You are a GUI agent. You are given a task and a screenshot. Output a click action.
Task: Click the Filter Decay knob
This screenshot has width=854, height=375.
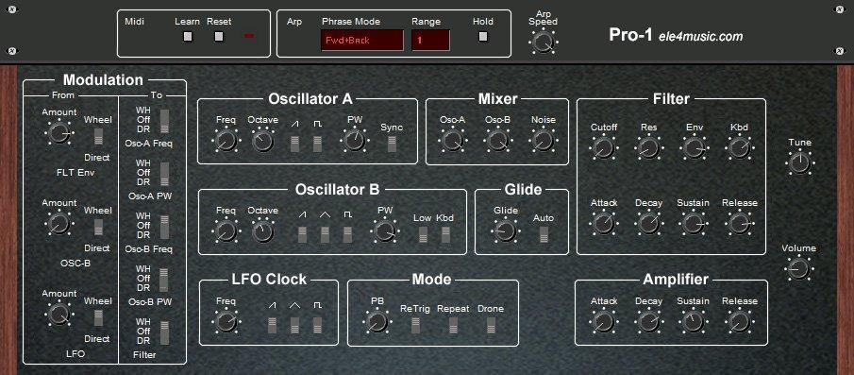tap(648, 224)
